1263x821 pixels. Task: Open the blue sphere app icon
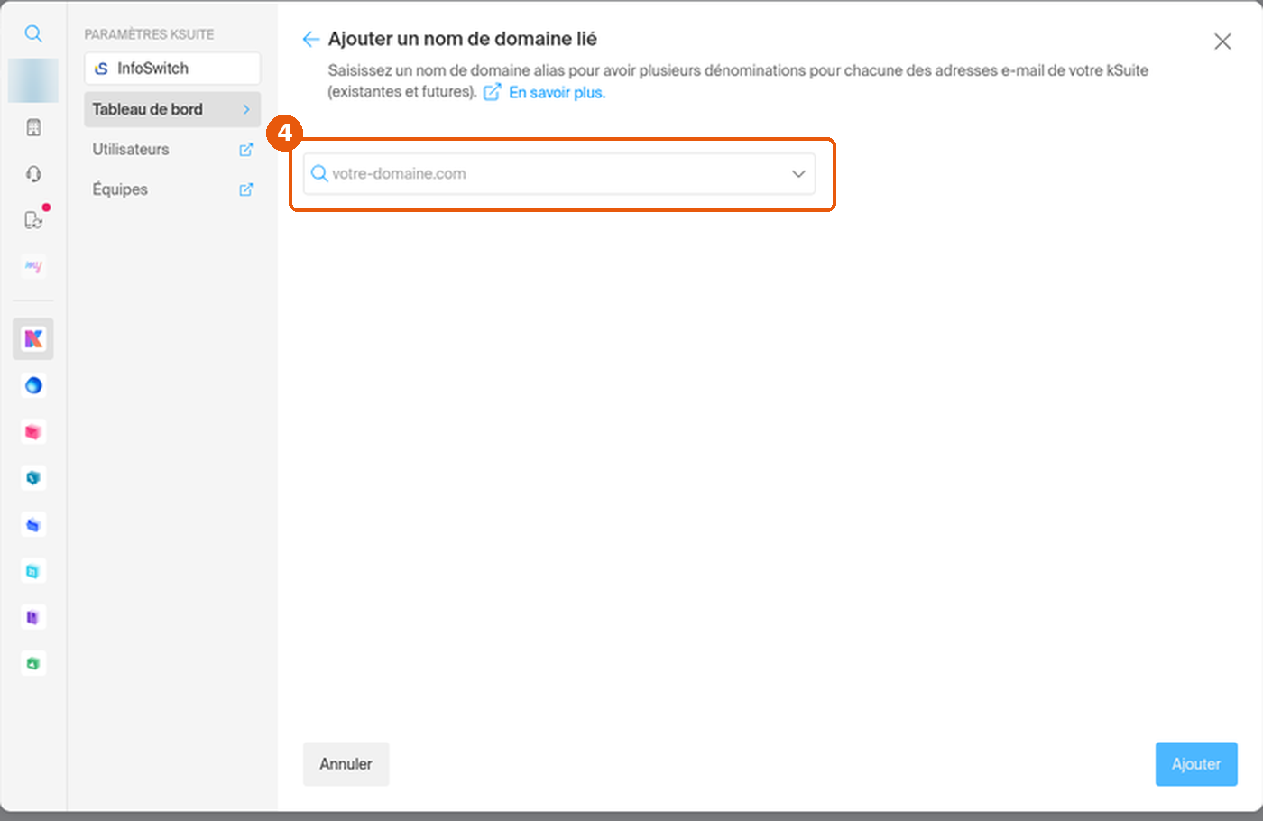tap(33, 386)
